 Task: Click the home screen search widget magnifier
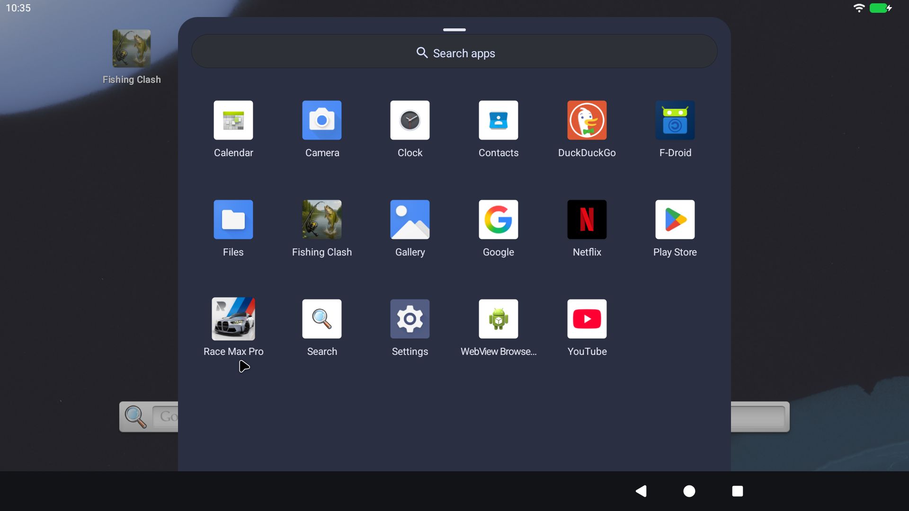pos(135,417)
